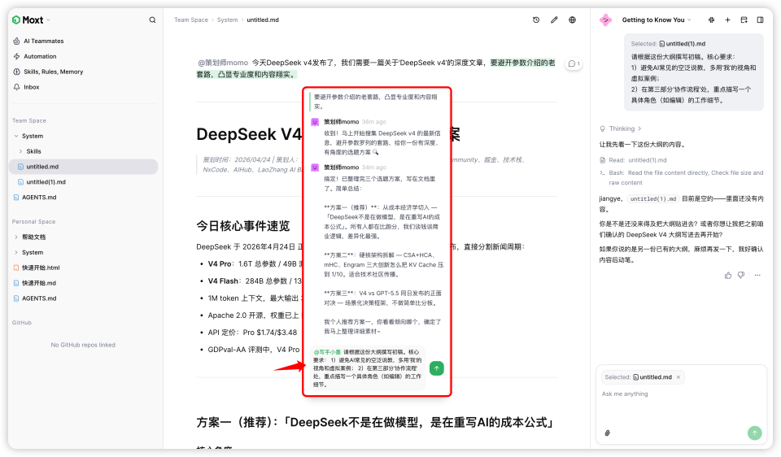Expand the Personal Space System folder
This screenshot has width=781, height=457.
click(16, 252)
